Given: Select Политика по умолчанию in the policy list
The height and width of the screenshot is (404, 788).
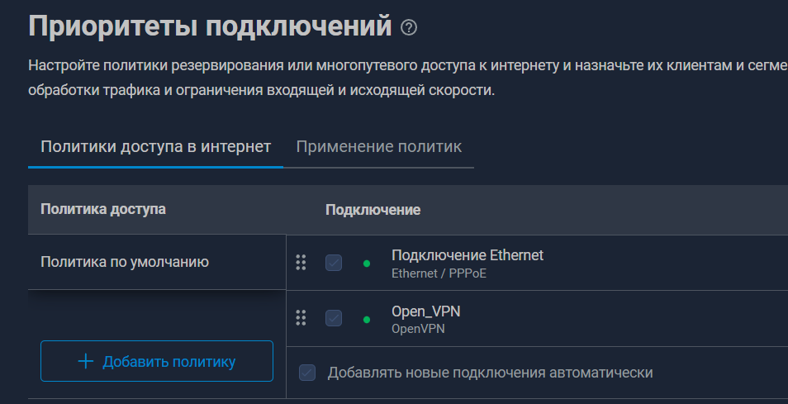Looking at the screenshot, I should coord(125,262).
